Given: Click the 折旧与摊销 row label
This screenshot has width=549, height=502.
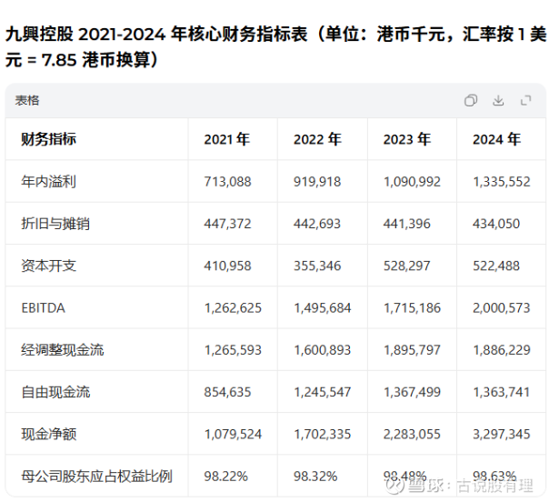Looking at the screenshot, I should pos(55,224).
